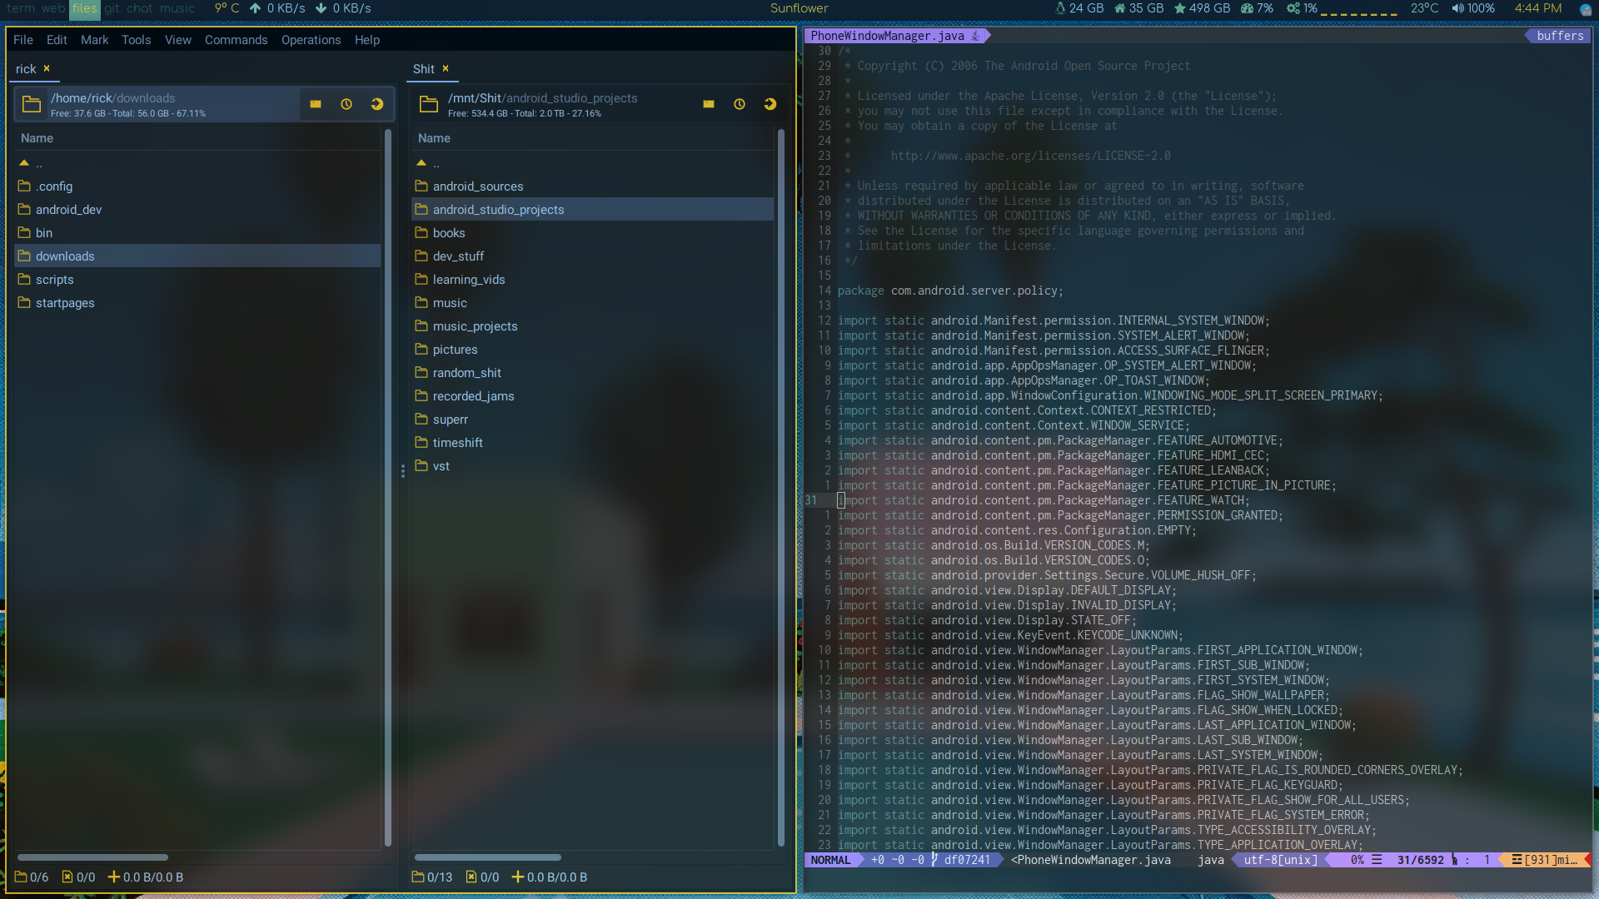Close the Shit tab
1599x899 pixels.
pos(446,68)
